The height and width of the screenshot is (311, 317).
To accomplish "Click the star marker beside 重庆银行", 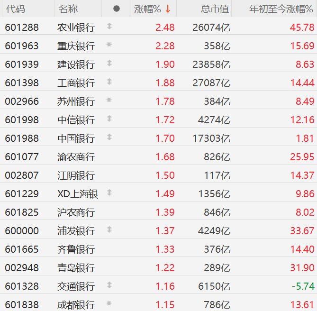I will coord(109,44).
